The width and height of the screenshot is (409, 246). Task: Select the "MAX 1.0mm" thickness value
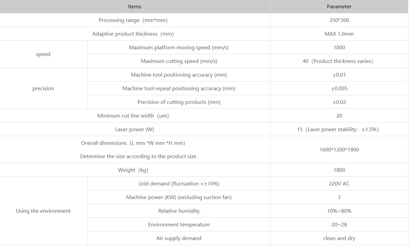tap(339, 34)
